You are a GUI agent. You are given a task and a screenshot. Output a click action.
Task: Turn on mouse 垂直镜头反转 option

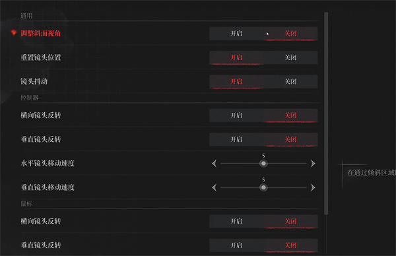[236, 245]
